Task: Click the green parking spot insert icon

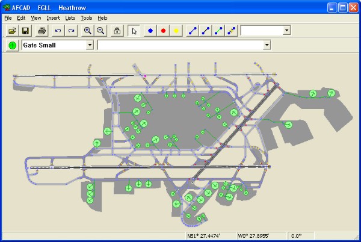Action: 12,45
